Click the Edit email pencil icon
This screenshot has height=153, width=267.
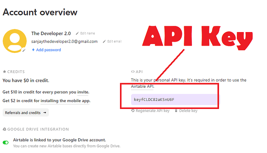[104, 41]
